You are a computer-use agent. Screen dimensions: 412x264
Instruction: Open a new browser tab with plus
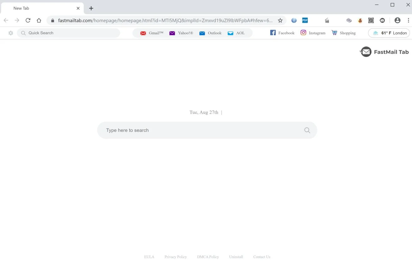[x=91, y=8]
